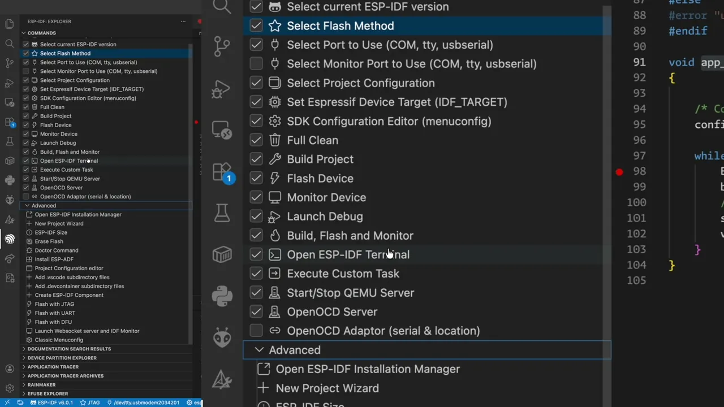The width and height of the screenshot is (724, 407).
Task: Uncheck Full Clean checkbox in sidebar list
Action: [x=26, y=107]
